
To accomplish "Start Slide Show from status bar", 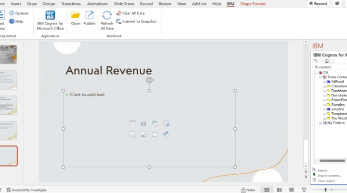I will [x=304, y=190].
